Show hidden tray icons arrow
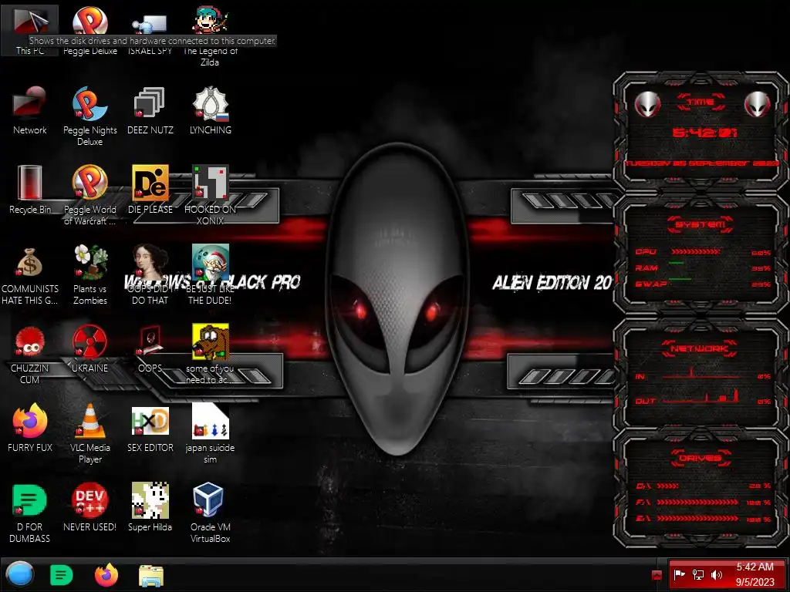Image resolution: width=790 pixels, height=592 pixels. pyautogui.click(x=657, y=575)
